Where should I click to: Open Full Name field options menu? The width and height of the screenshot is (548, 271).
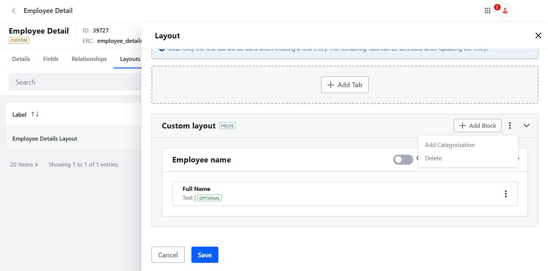click(506, 194)
